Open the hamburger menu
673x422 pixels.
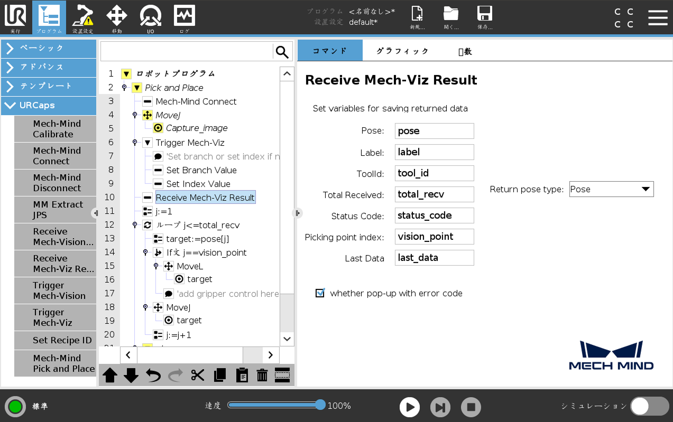(x=658, y=17)
